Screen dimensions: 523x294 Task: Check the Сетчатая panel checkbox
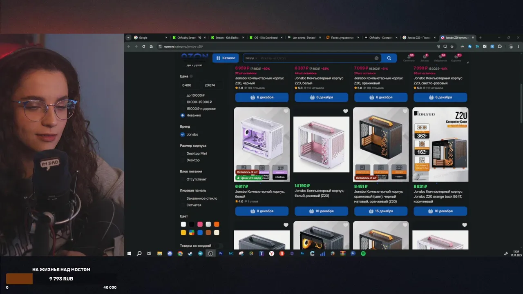point(183,205)
